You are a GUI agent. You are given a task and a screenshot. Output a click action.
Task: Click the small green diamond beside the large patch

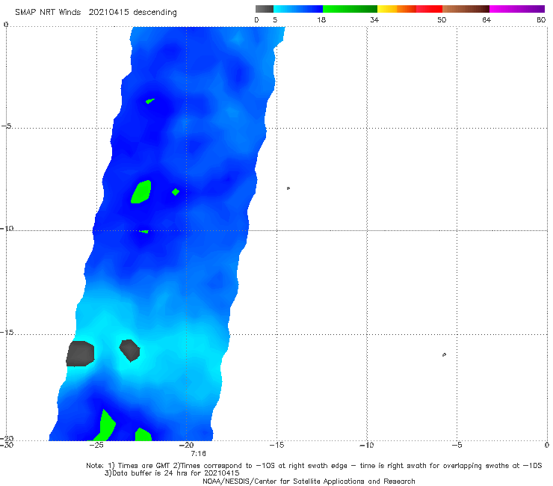(x=176, y=192)
